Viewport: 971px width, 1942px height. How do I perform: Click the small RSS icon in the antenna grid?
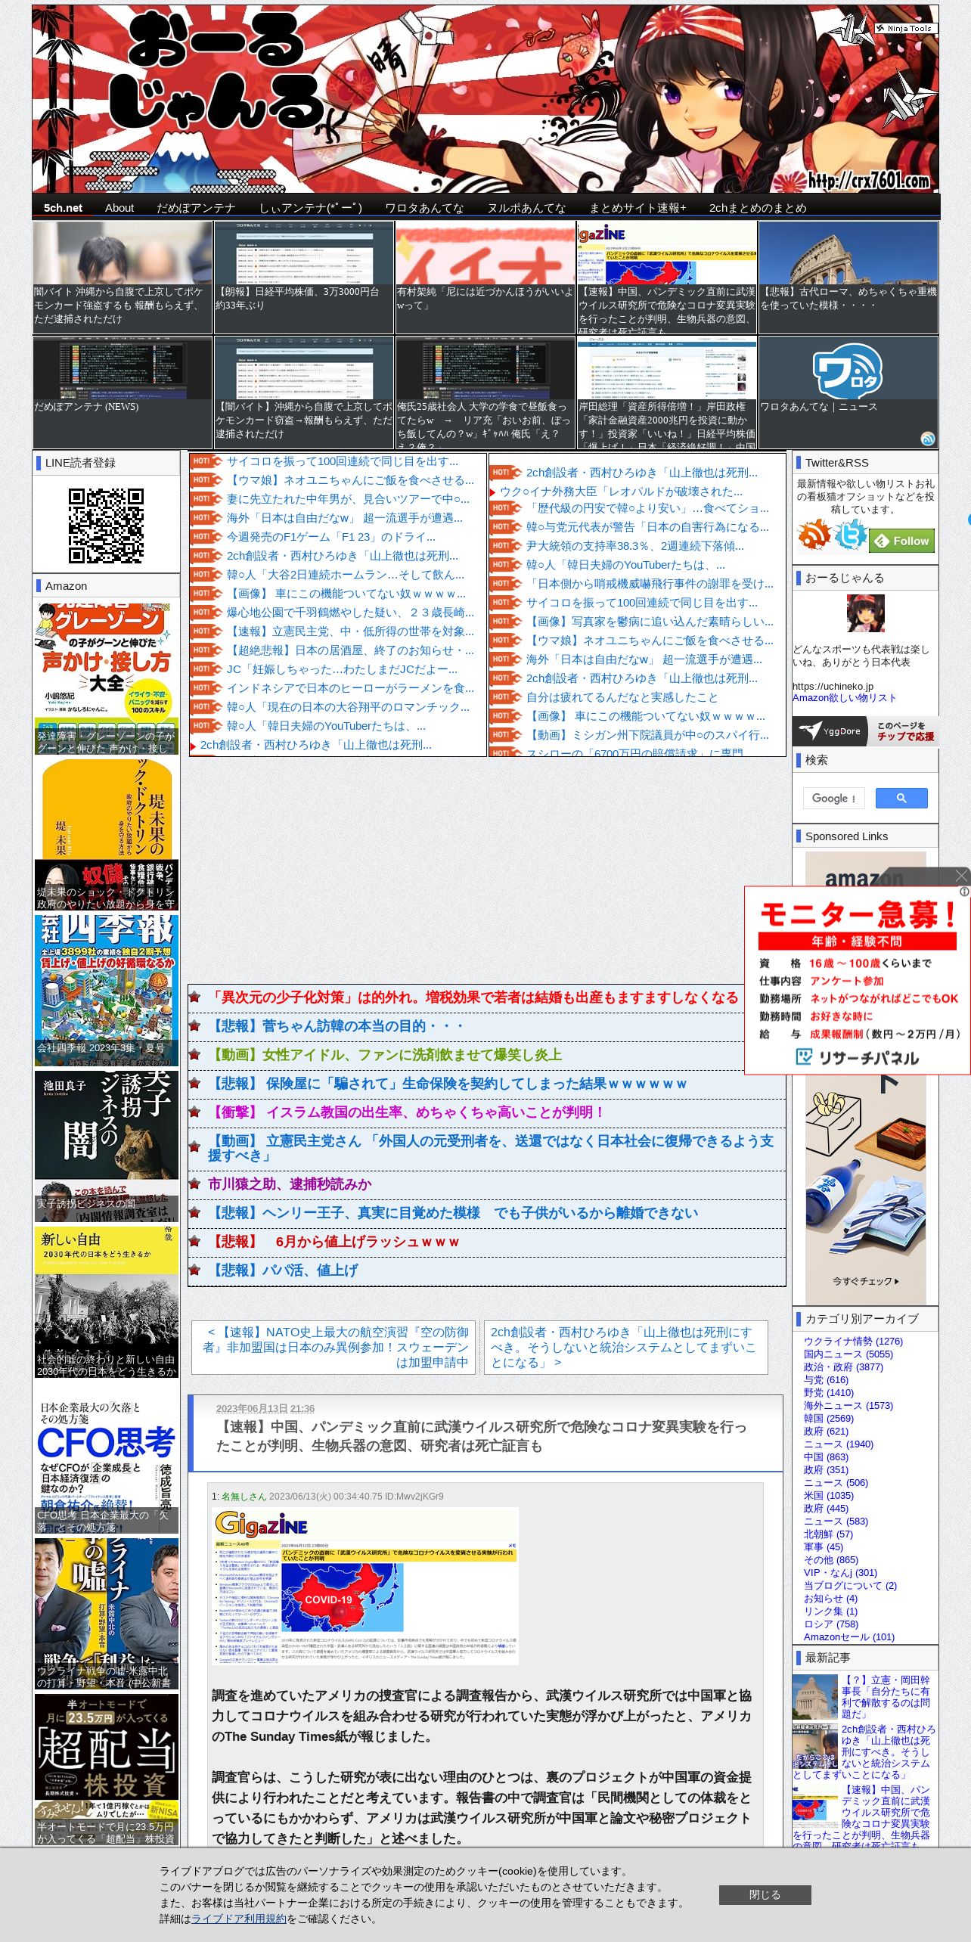tap(927, 439)
